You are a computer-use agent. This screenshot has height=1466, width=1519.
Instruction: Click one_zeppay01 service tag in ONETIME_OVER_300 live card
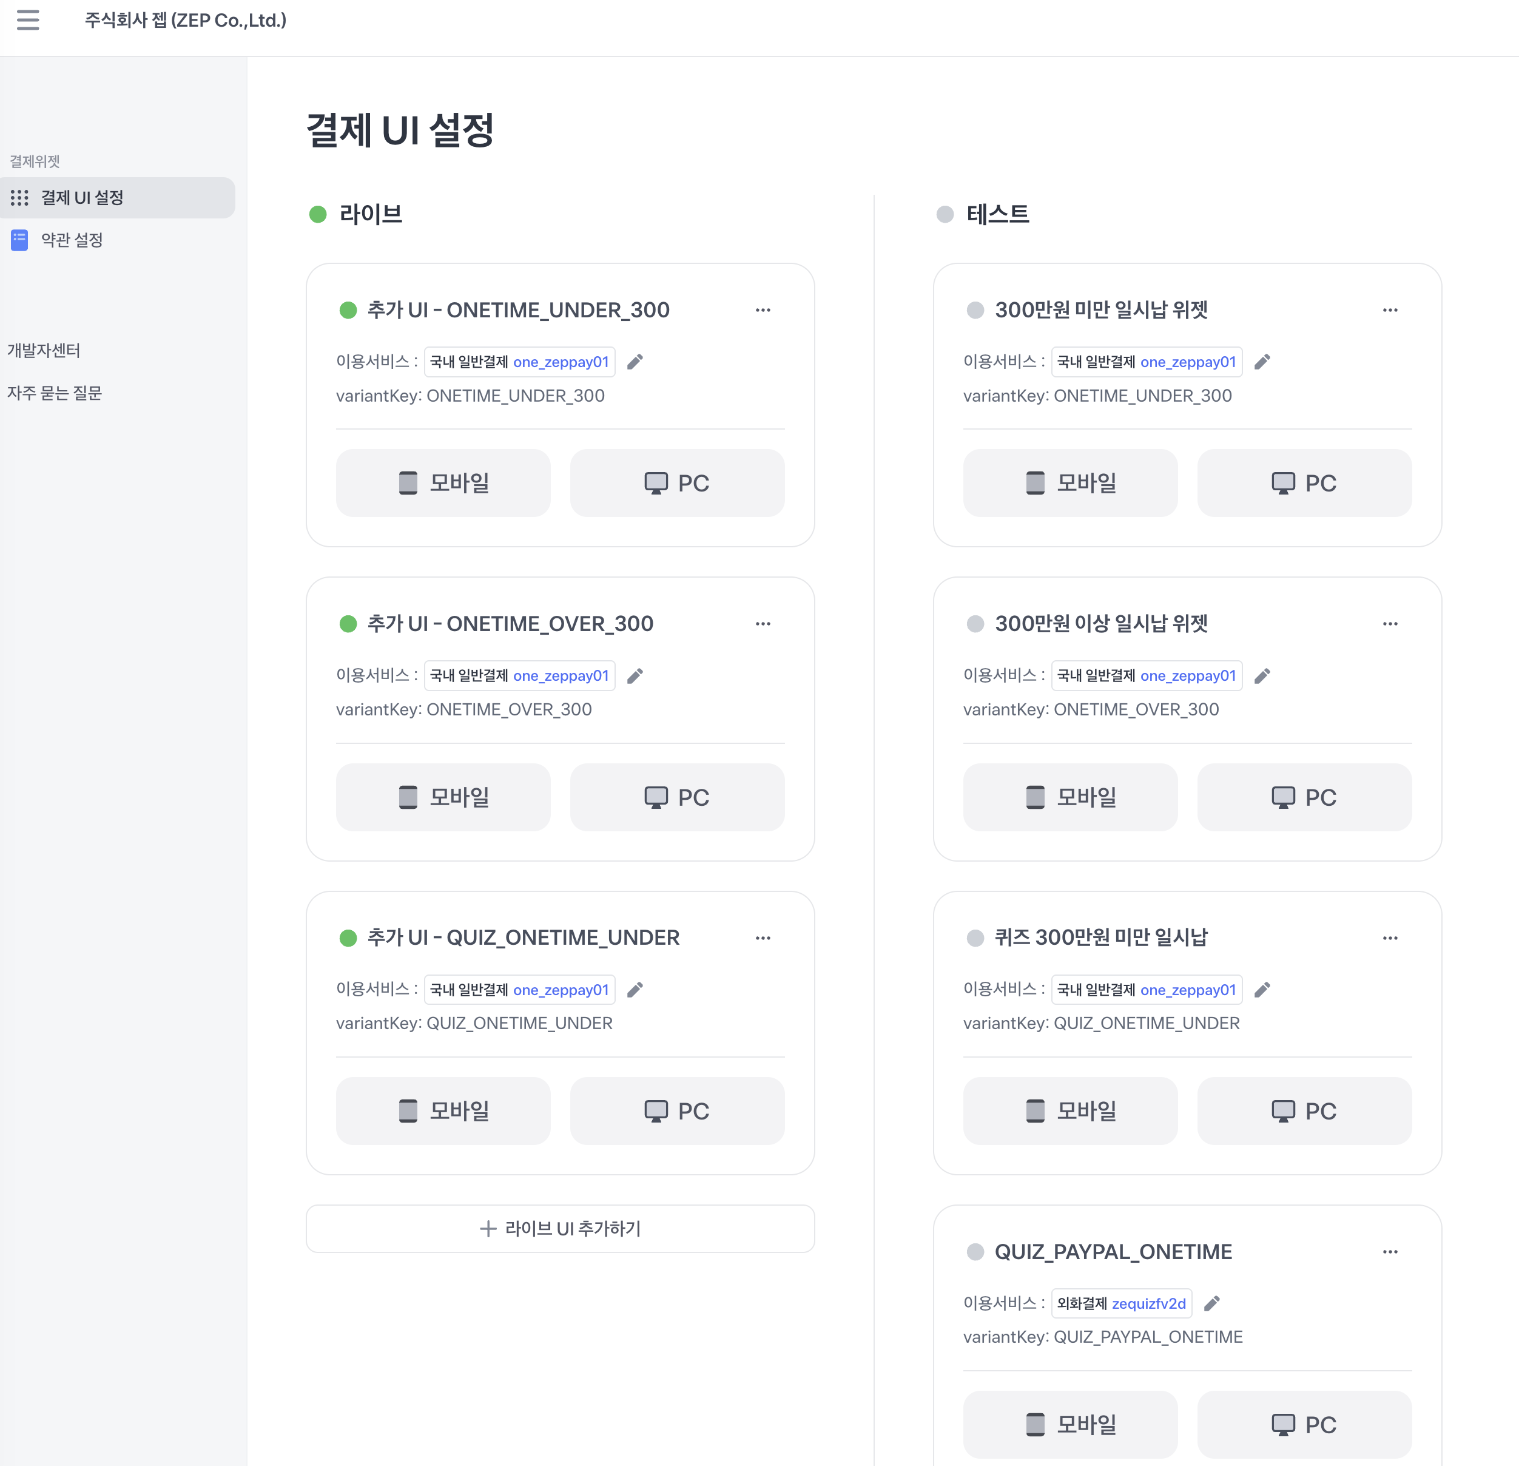point(561,676)
